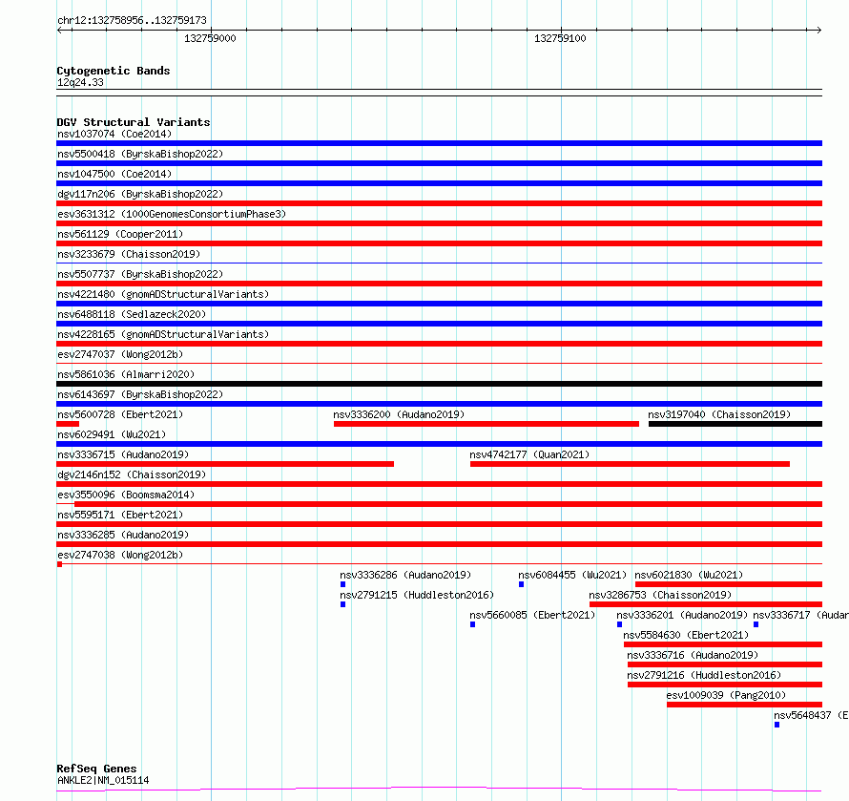Click chr12:132758956..132759173 region label

tap(132, 21)
